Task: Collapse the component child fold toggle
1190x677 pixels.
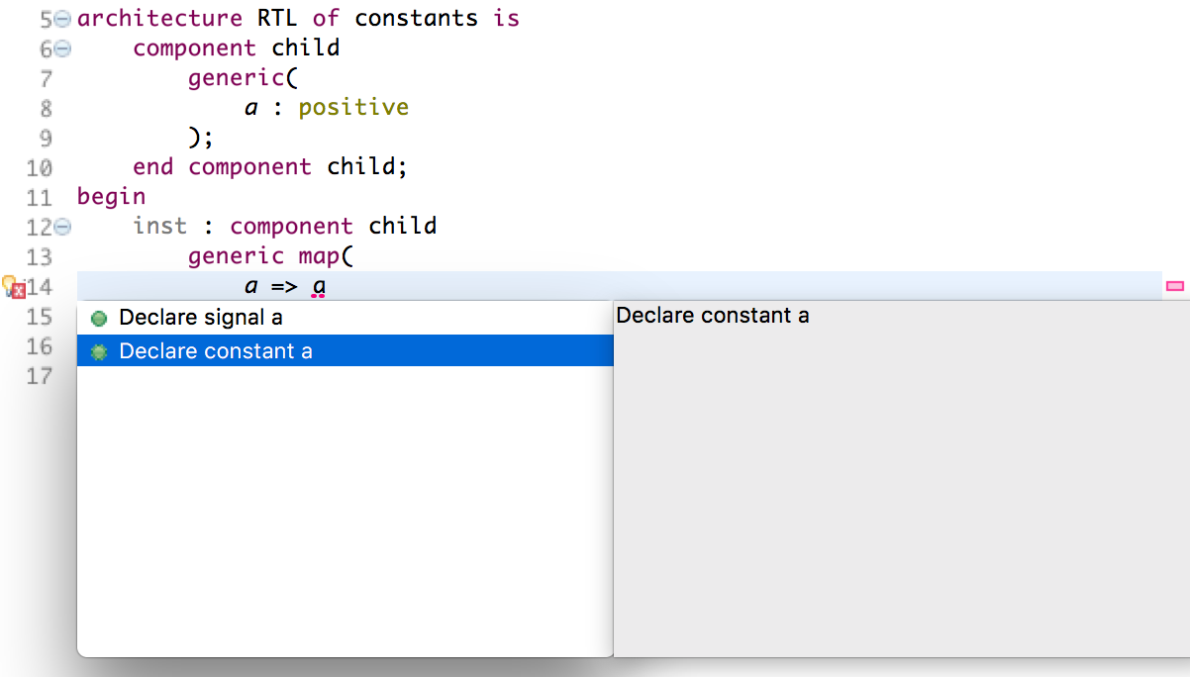Action: click(x=62, y=48)
